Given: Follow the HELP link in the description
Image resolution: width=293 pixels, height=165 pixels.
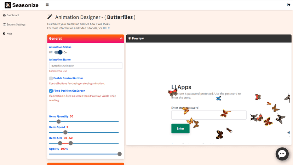Looking at the screenshot, I should click(106, 28).
